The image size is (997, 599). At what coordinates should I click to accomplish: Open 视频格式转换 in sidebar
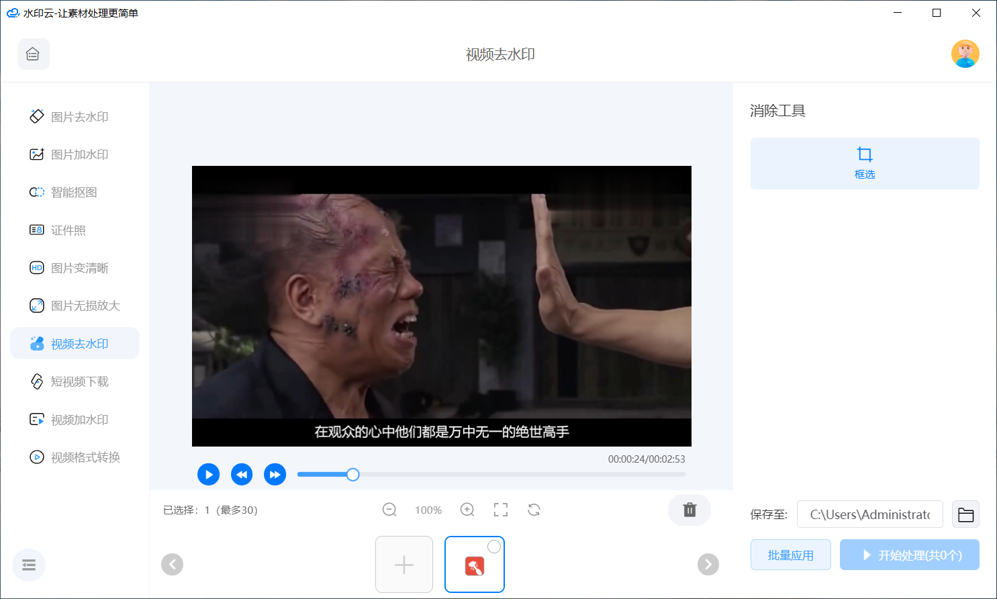click(75, 457)
